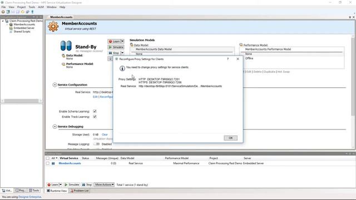The width and height of the screenshot is (356, 200).
Task: Click the yellow circular toolbar icon
Action: (23, 12)
